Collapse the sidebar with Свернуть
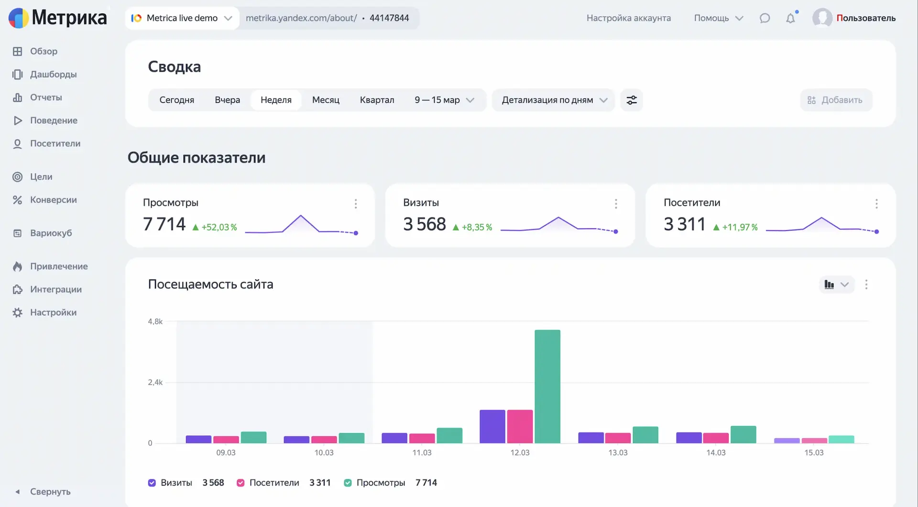The width and height of the screenshot is (918, 507). point(50,491)
